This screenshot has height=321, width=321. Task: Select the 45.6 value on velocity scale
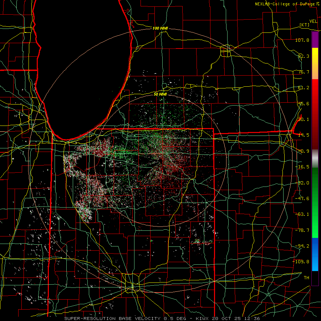(x=304, y=103)
